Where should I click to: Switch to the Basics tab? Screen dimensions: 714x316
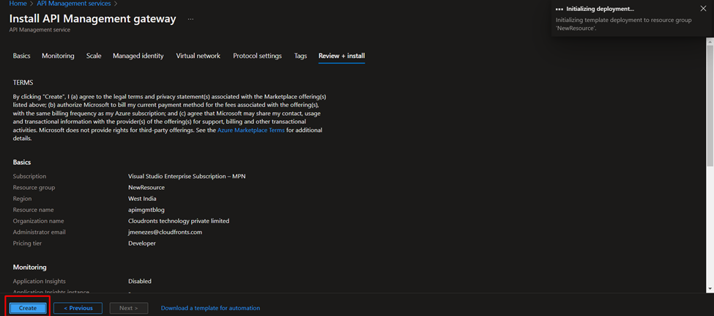21,56
